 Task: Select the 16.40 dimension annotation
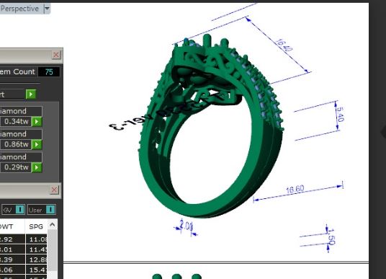(284, 45)
